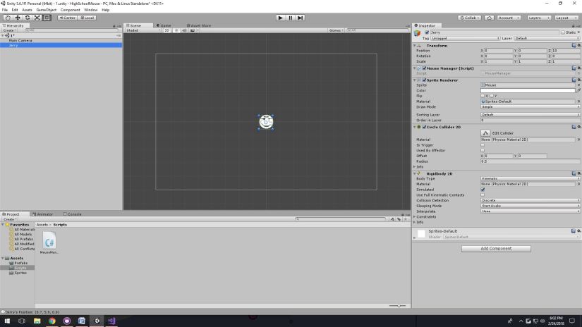The image size is (582, 327).
Task: Click the Sprite Renderer Color swatch
Action: click(x=528, y=90)
